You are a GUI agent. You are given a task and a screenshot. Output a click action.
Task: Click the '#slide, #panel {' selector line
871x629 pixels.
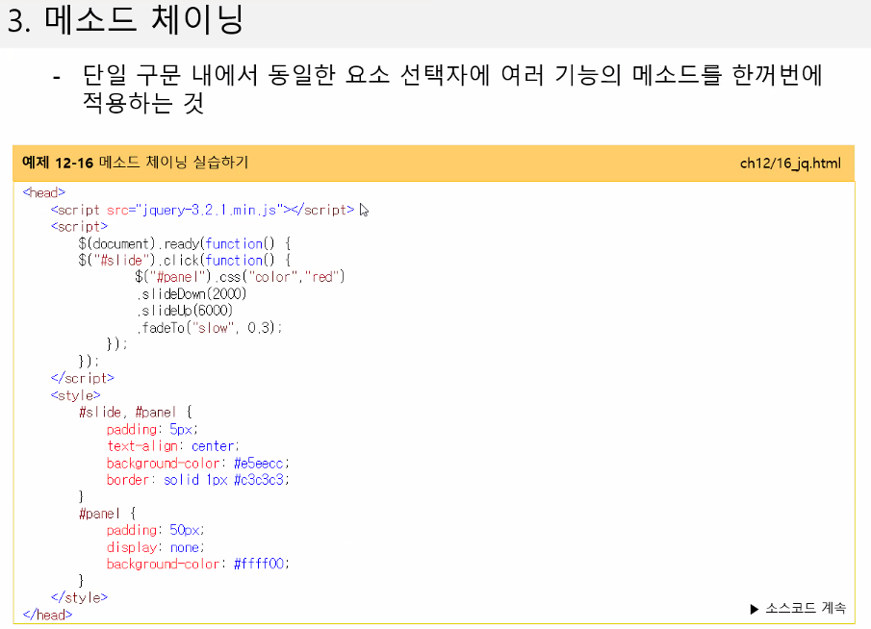pyautogui.click(x=136, y=412)
